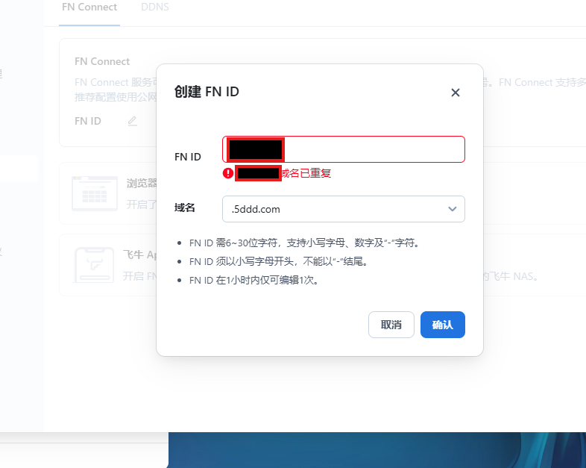Click the pencil edit icon beside FN ID
586x468 pixels.
click(132, 121)
